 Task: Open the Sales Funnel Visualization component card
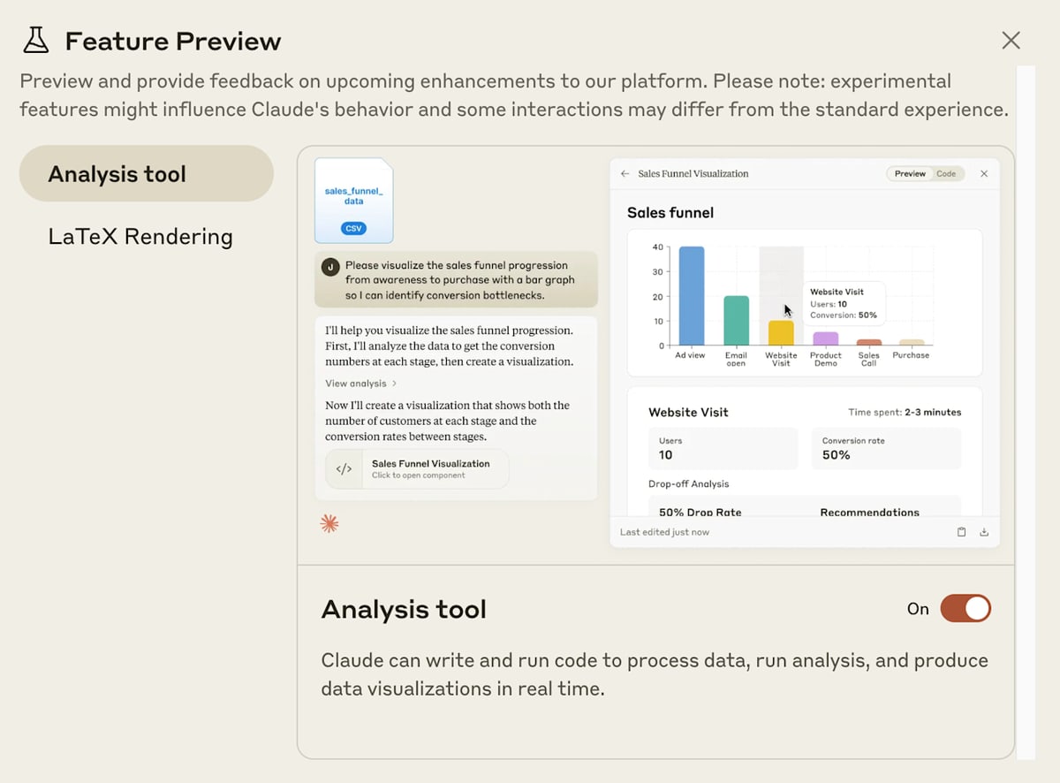(x=417, y=469)
